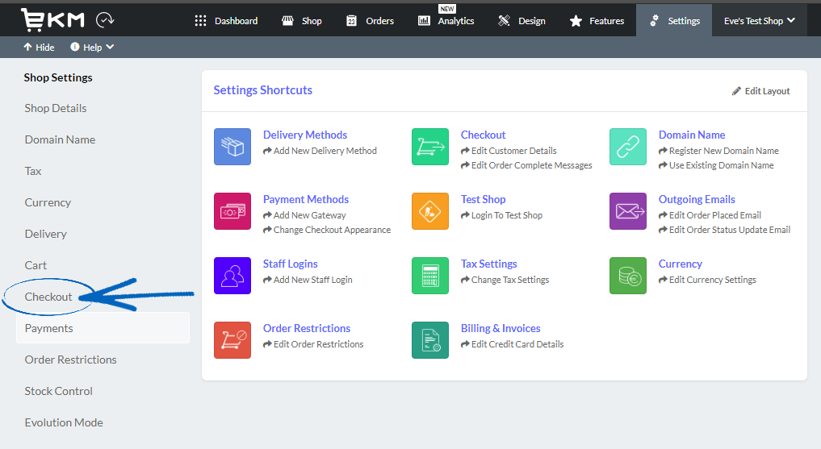The image size is (821, 449).
Task: Open Cart in the sidebar
Action: point(36,265)
